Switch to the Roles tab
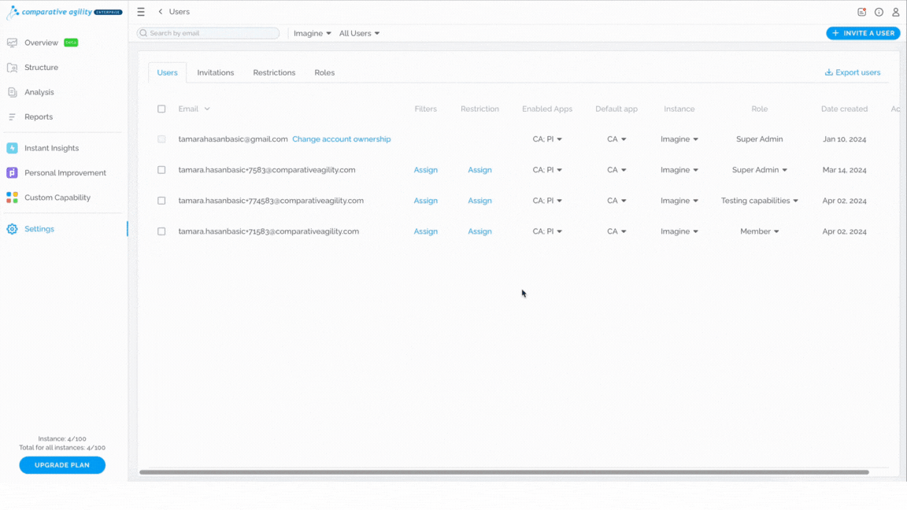This screenshot has width=907, height=510. (324, 73)
